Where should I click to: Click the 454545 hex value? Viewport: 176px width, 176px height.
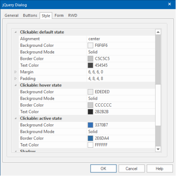(101, 65)
